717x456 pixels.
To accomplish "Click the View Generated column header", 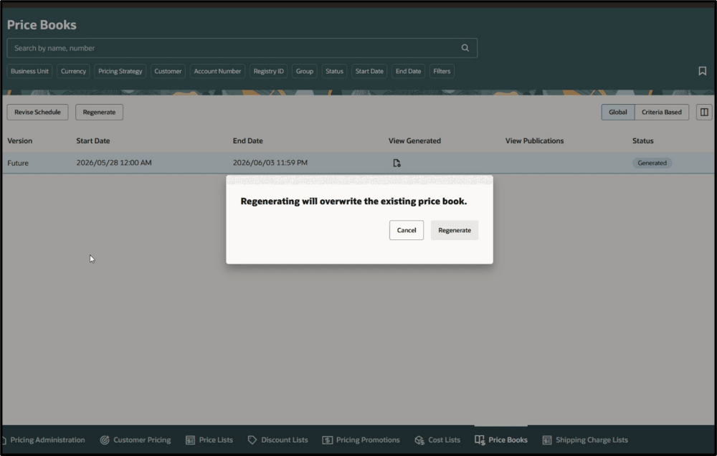I will [414, 141].
